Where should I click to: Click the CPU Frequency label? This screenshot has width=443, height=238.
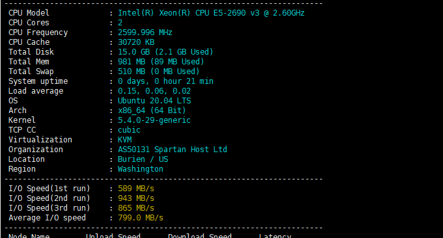pyautogui.click(x=38, y=33)
